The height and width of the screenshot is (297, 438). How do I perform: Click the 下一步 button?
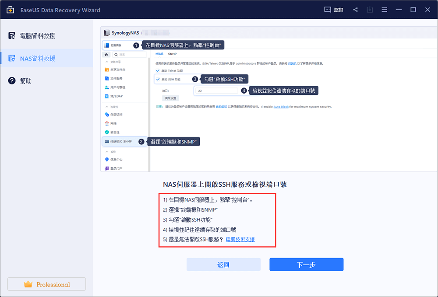[x=307, y=264]
